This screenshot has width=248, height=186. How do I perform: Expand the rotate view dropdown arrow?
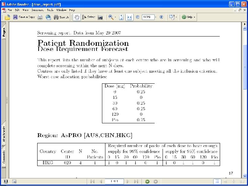pos(176,17)
